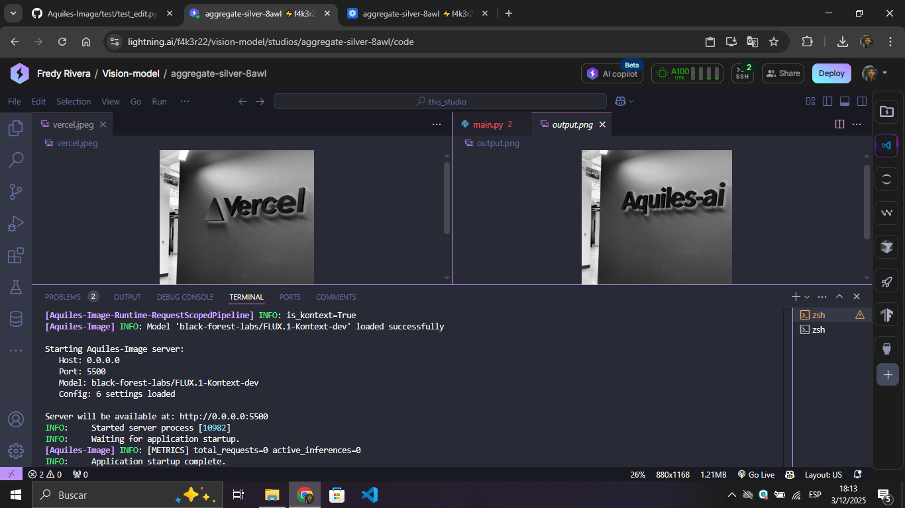Select the VS Code app in right sidebar

click(x=886, y=145)
